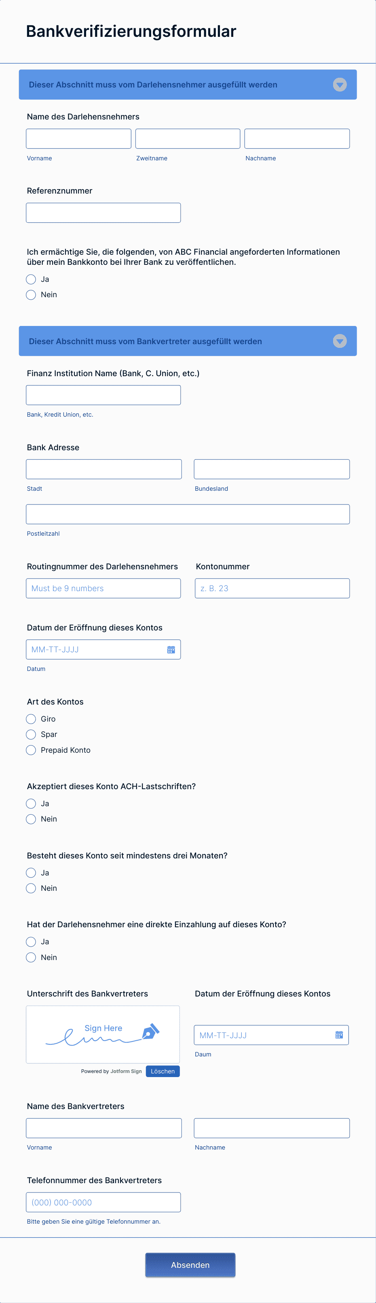Click the Sign Here pen icon
Image resolution: width=376 pixels, height=1303 pixels.
click(150, 1031)
